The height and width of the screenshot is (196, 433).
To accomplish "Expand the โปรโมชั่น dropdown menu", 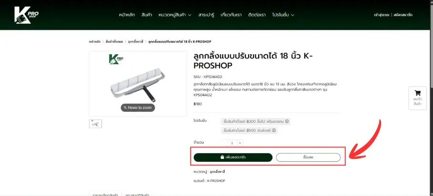I will (283, 15).
